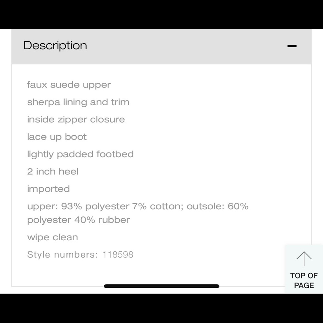Select the 'faux suede upper' line
This screenshot has width=323, height=323.
point(69,85)
